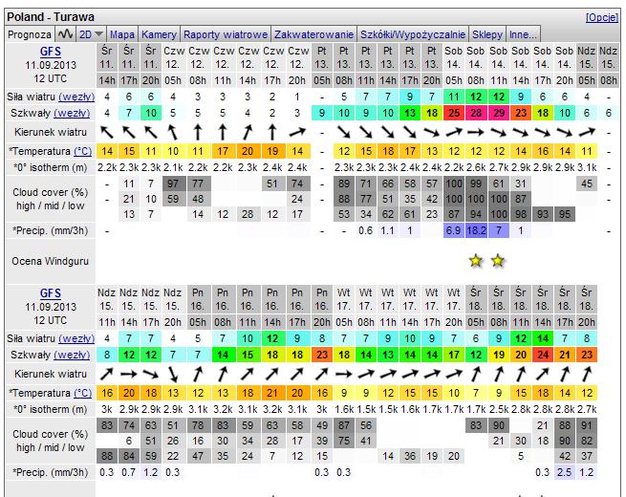Click lower table wind arrow for Śr 18. 20h
Screen dimensions: 626x497
(587, 374)
